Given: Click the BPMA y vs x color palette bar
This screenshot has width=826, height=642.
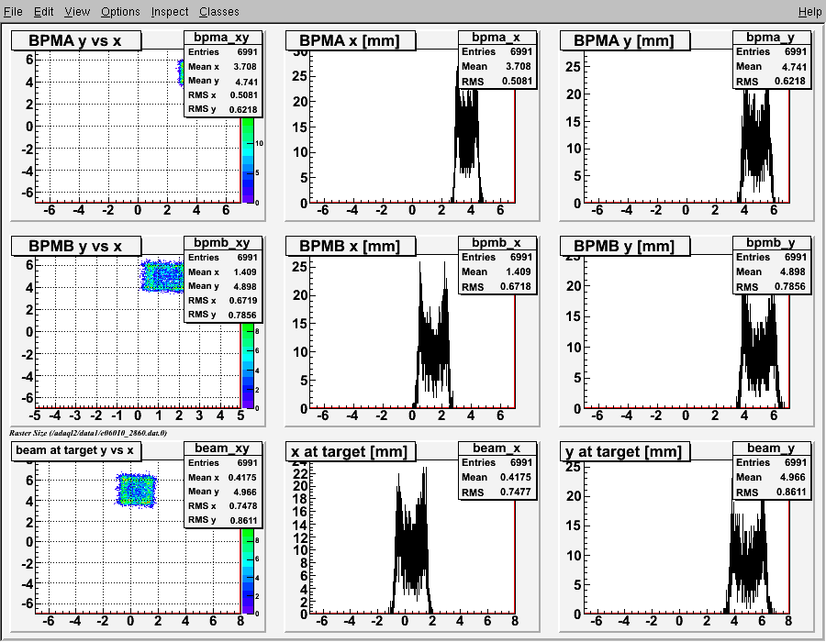Looking at the screenshot, I should 248,160.
